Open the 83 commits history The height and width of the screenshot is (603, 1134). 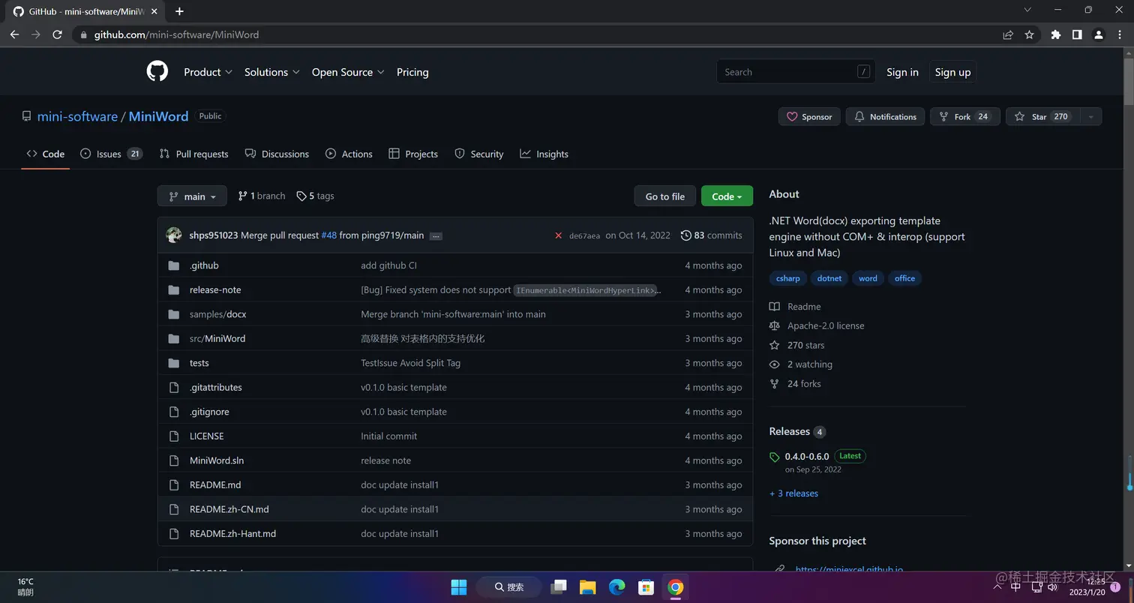pyautogui.click(x=711, y=235)
